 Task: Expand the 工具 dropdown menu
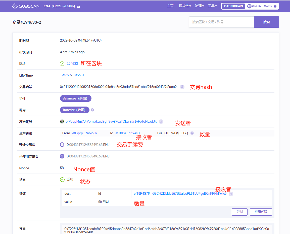pos(213,6)
